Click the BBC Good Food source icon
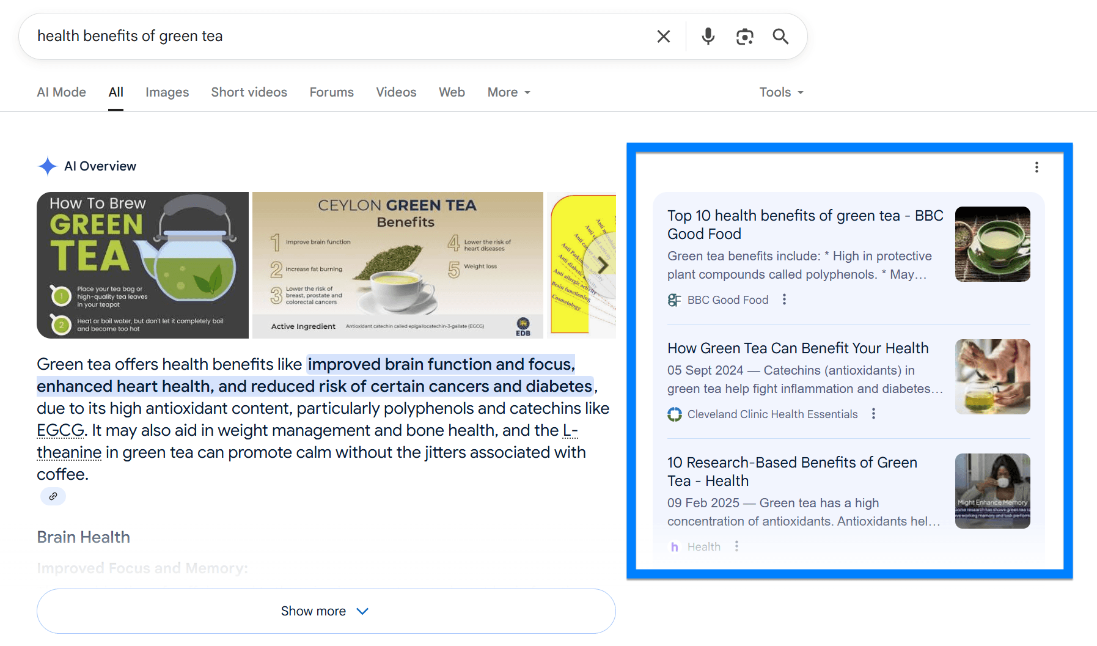The height and width of the screenshot is (646, 1097). pyautogui.click(x=674, y=300)
